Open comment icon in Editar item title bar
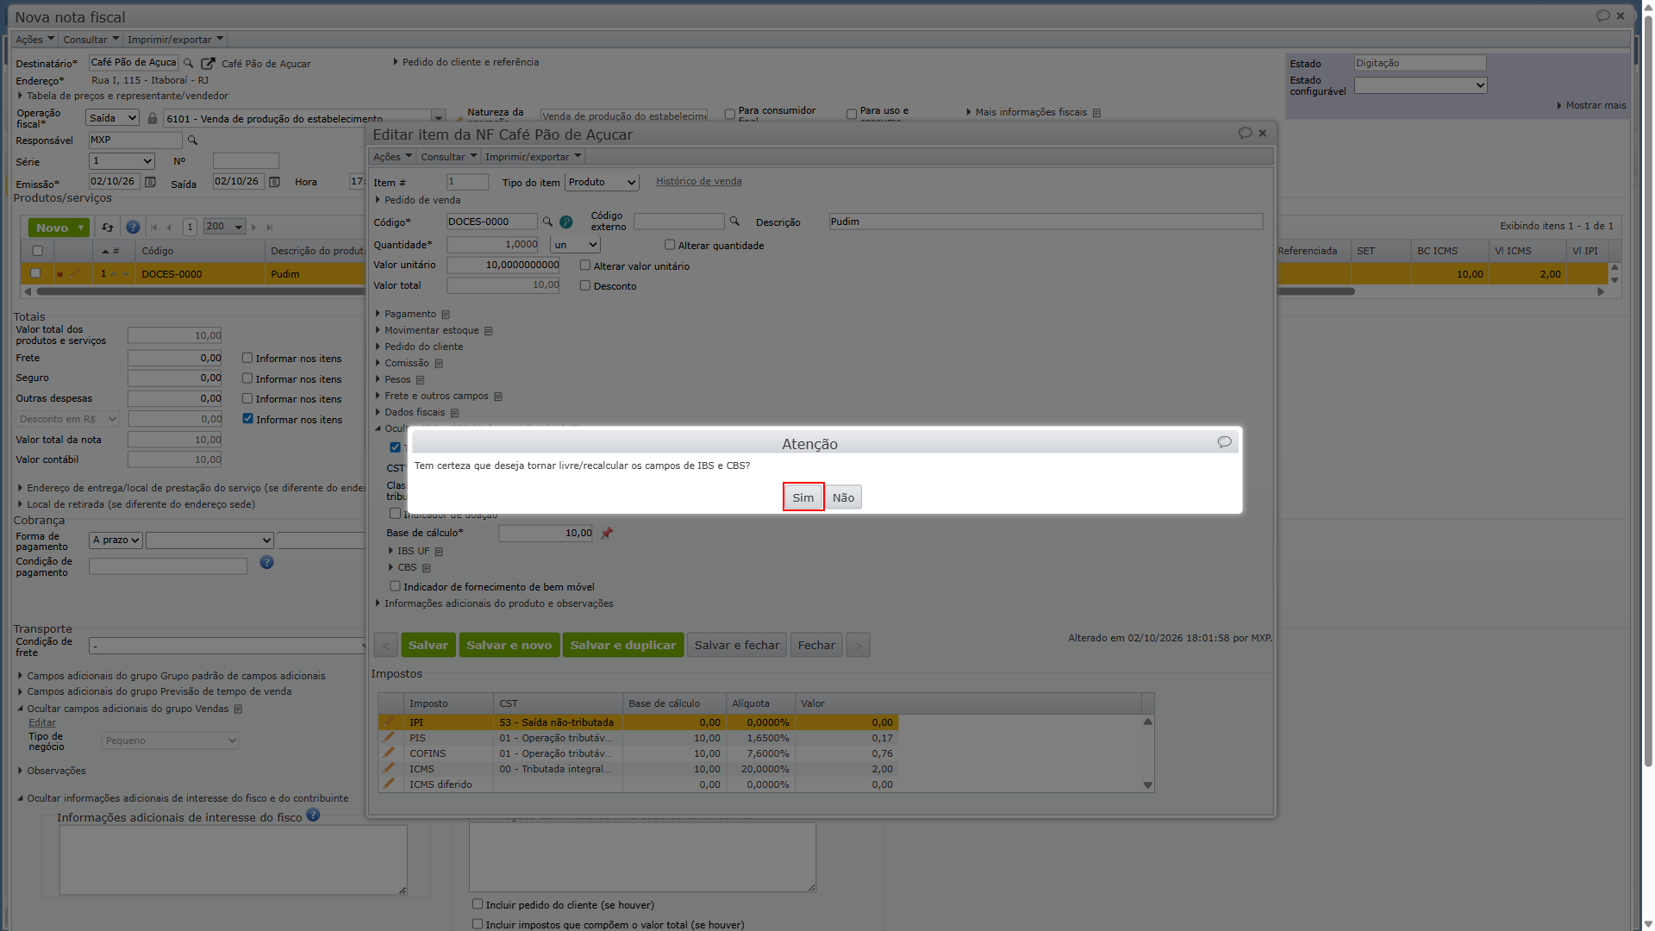 [x=1245, y=133]
